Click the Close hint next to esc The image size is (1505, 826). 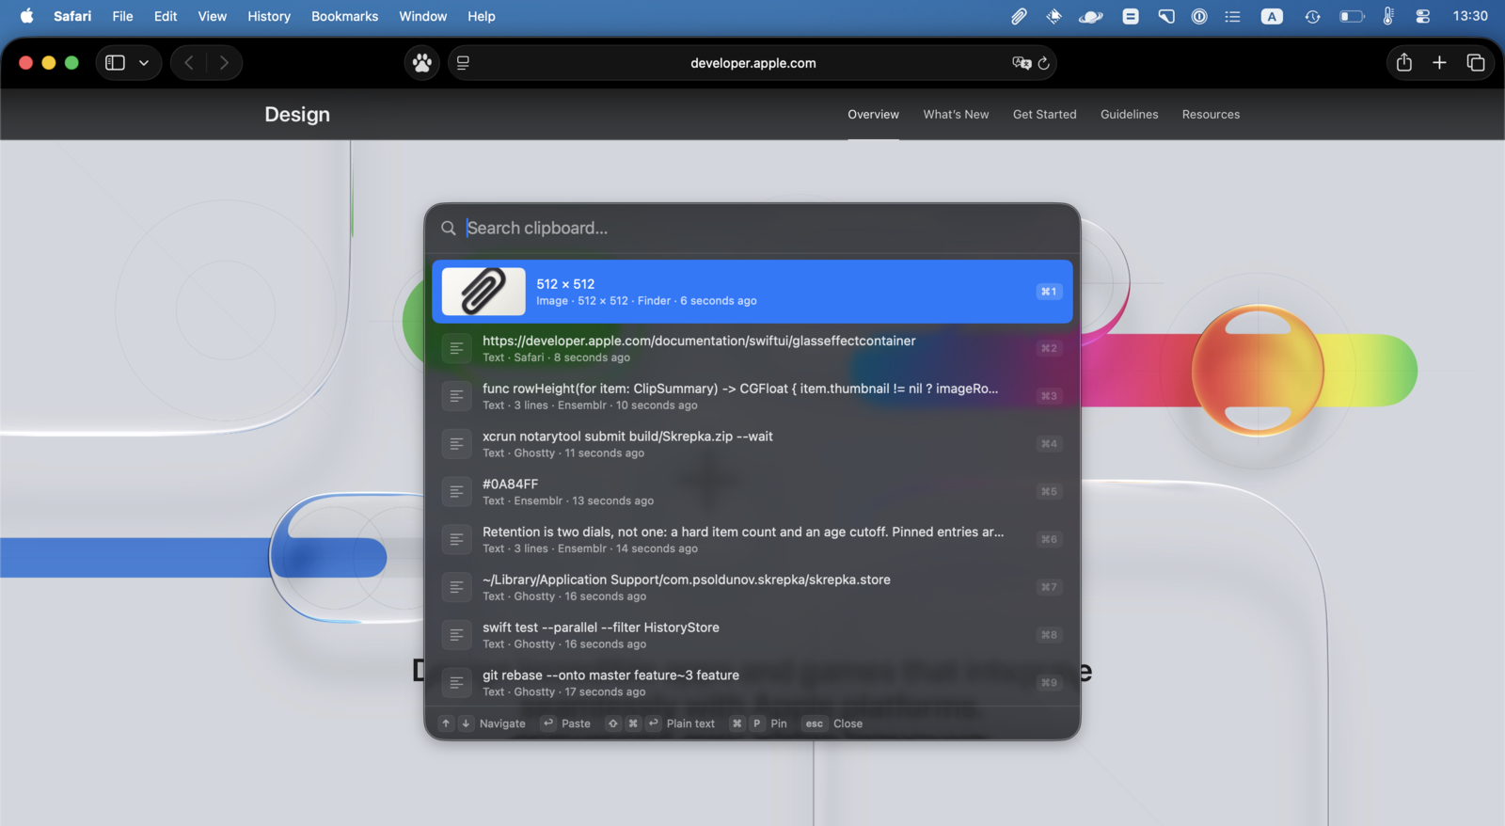[x=848, y=723]
